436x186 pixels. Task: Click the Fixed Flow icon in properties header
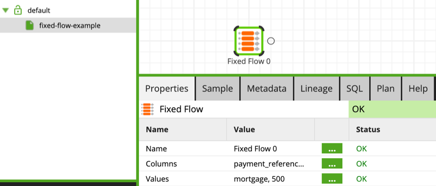[147, 109]
